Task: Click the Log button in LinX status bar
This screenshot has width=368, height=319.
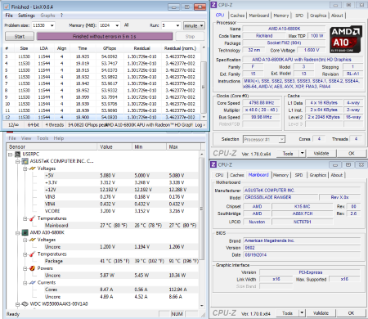Action: click(x=200, y=125)
